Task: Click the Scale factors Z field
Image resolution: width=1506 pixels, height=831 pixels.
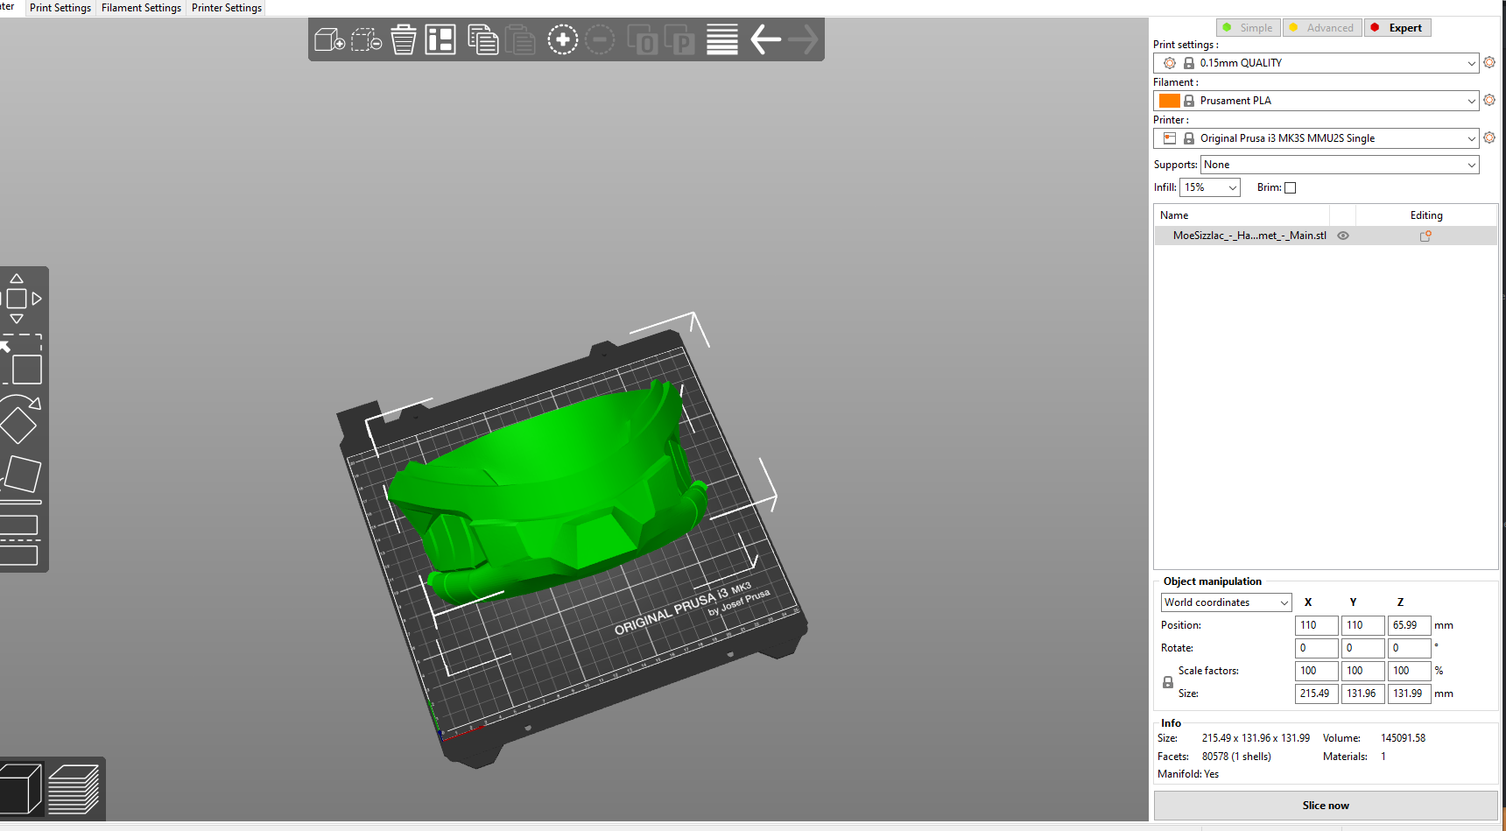Action: pyautogui.click(x=1410, y=671)
